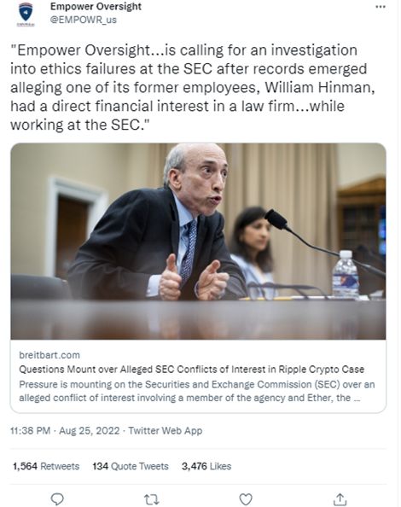Open the three-dot more options menu
Image resolution: width=401 pixels, height=507 pixels.
381,7
